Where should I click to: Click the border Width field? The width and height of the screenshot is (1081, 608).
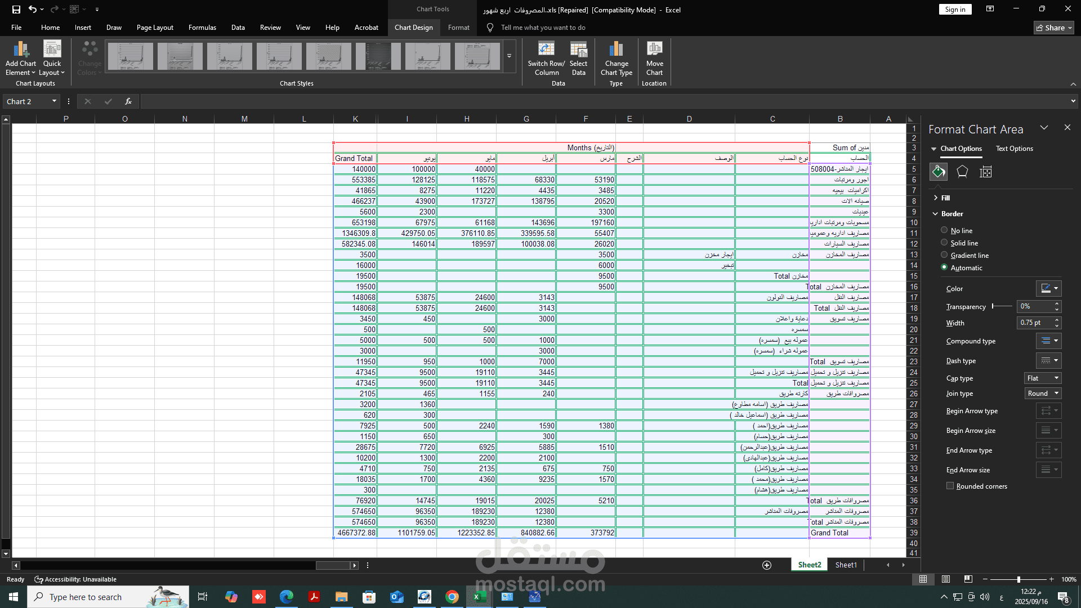click(x=1035, y=323)
